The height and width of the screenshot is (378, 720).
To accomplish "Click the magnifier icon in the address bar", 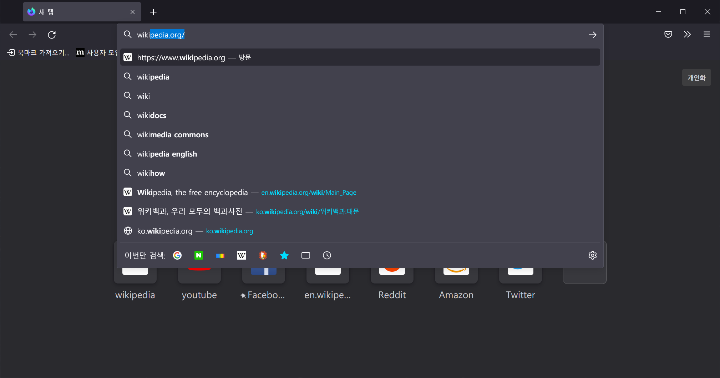I will (127, 34).
